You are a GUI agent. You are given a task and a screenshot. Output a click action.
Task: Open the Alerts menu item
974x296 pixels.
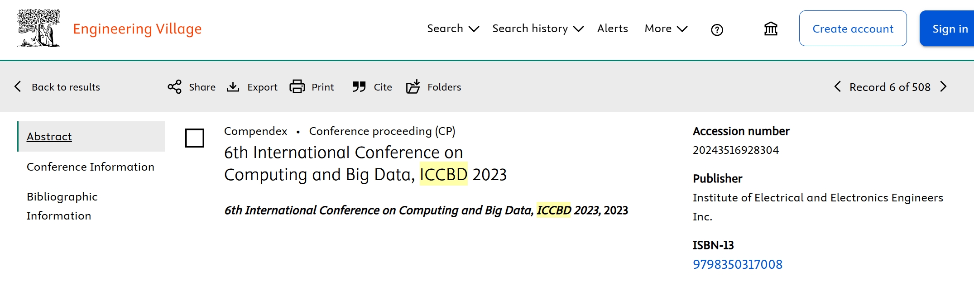pyautogui.click(x=612, y=29)
